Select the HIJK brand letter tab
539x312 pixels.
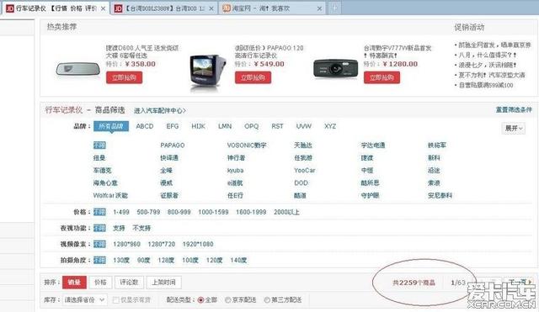click(199, 126)
